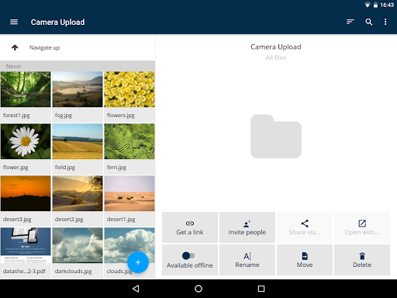Open search with the magnifier icon
397x298 pixels.
[369, 22]
